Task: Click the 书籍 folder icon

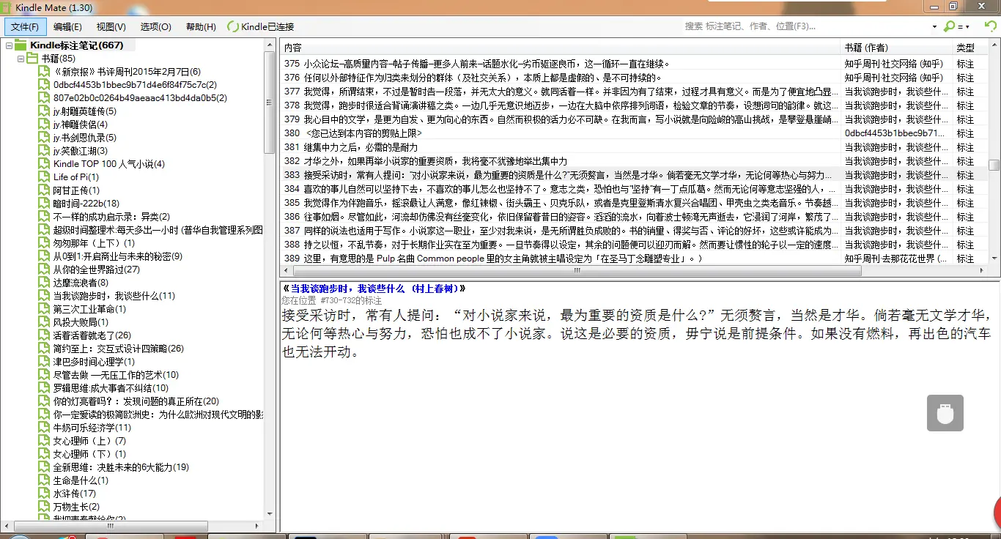Action: click(x=33, y=59)
